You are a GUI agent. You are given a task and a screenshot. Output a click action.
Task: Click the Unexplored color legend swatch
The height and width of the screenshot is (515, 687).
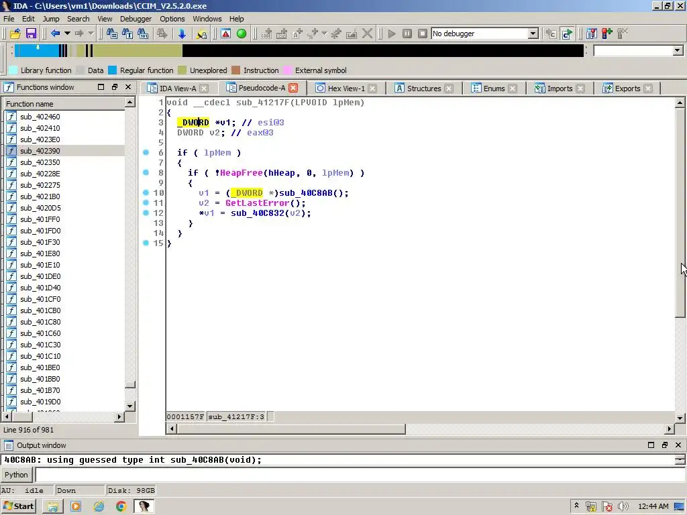click(182, 70)
